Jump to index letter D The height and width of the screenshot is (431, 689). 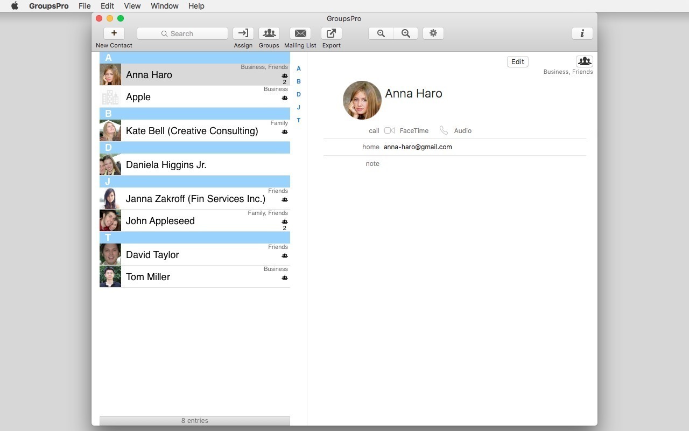299,94
